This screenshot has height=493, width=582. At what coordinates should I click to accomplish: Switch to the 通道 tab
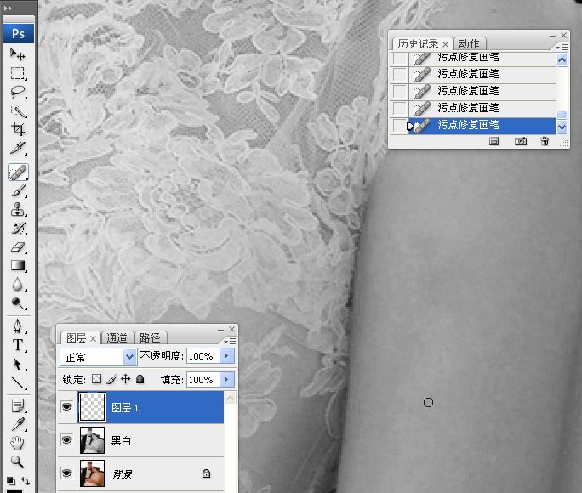tap(117, 337)
